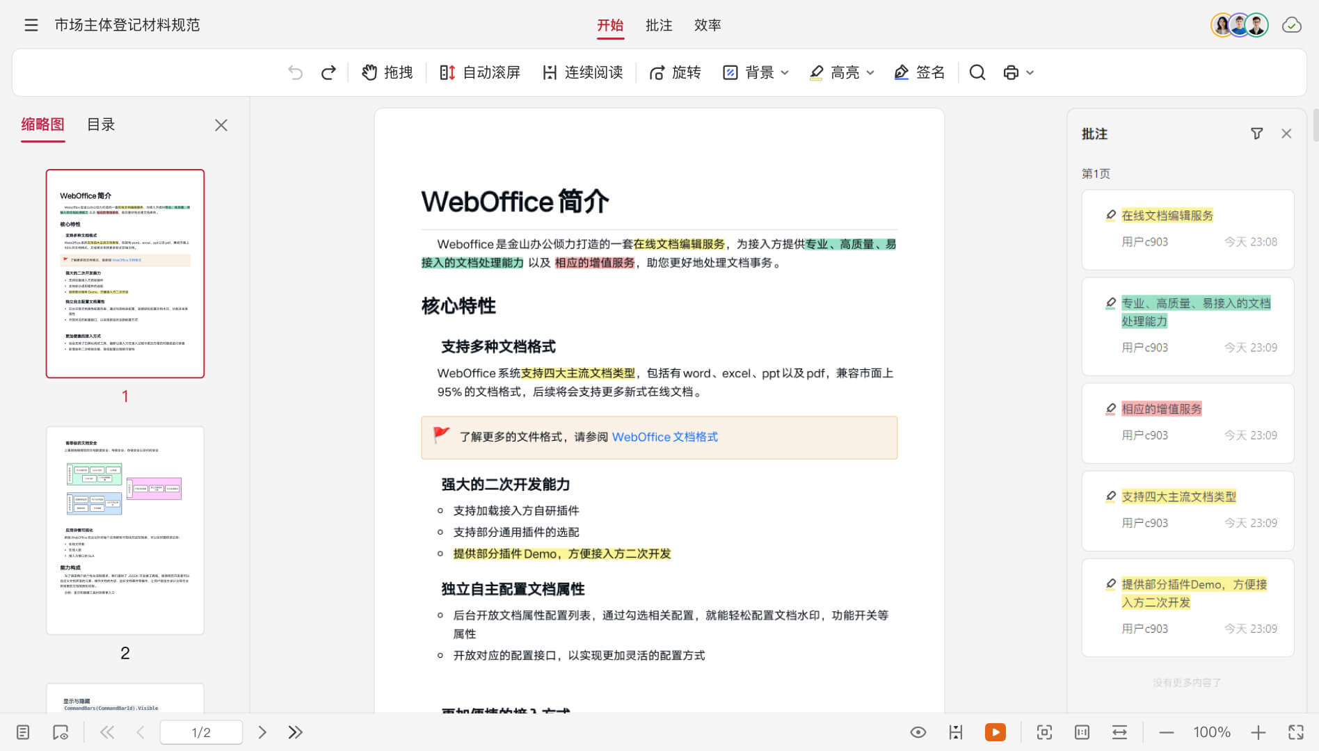Open the 提供部分插件Demo annotation card

(1188, 608)
